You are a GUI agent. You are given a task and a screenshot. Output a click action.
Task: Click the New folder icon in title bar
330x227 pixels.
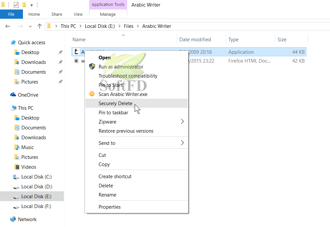(24, 5)
